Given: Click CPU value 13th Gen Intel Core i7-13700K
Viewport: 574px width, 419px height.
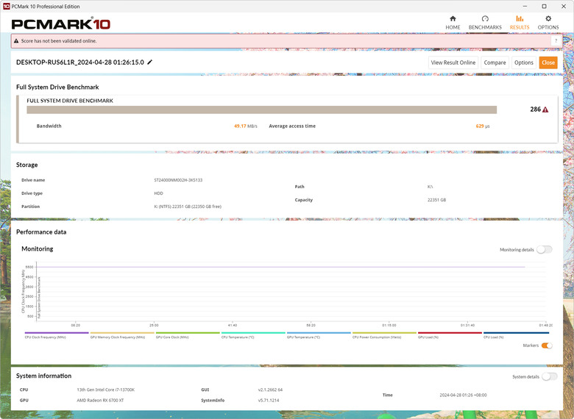Looking at the screenshot, I should (x=106, y=390).
